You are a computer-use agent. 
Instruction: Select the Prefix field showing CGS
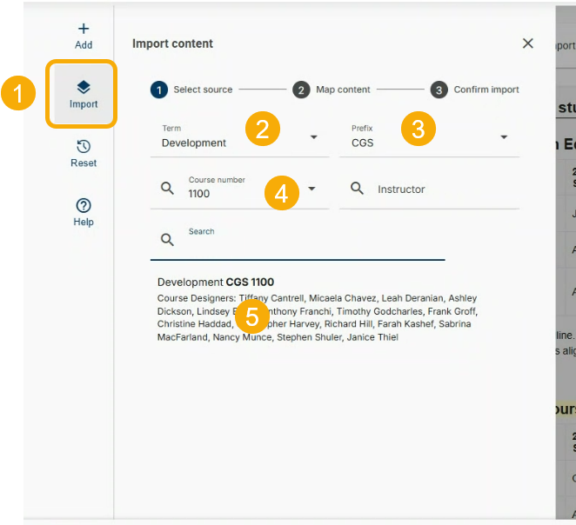pyautogui.click(x=429, y=139)
